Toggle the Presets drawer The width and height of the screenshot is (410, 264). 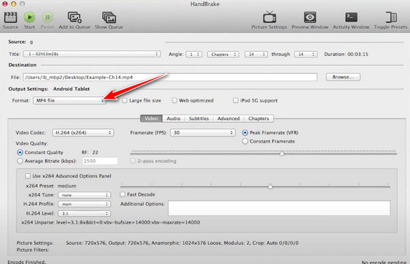click(391, 17)
